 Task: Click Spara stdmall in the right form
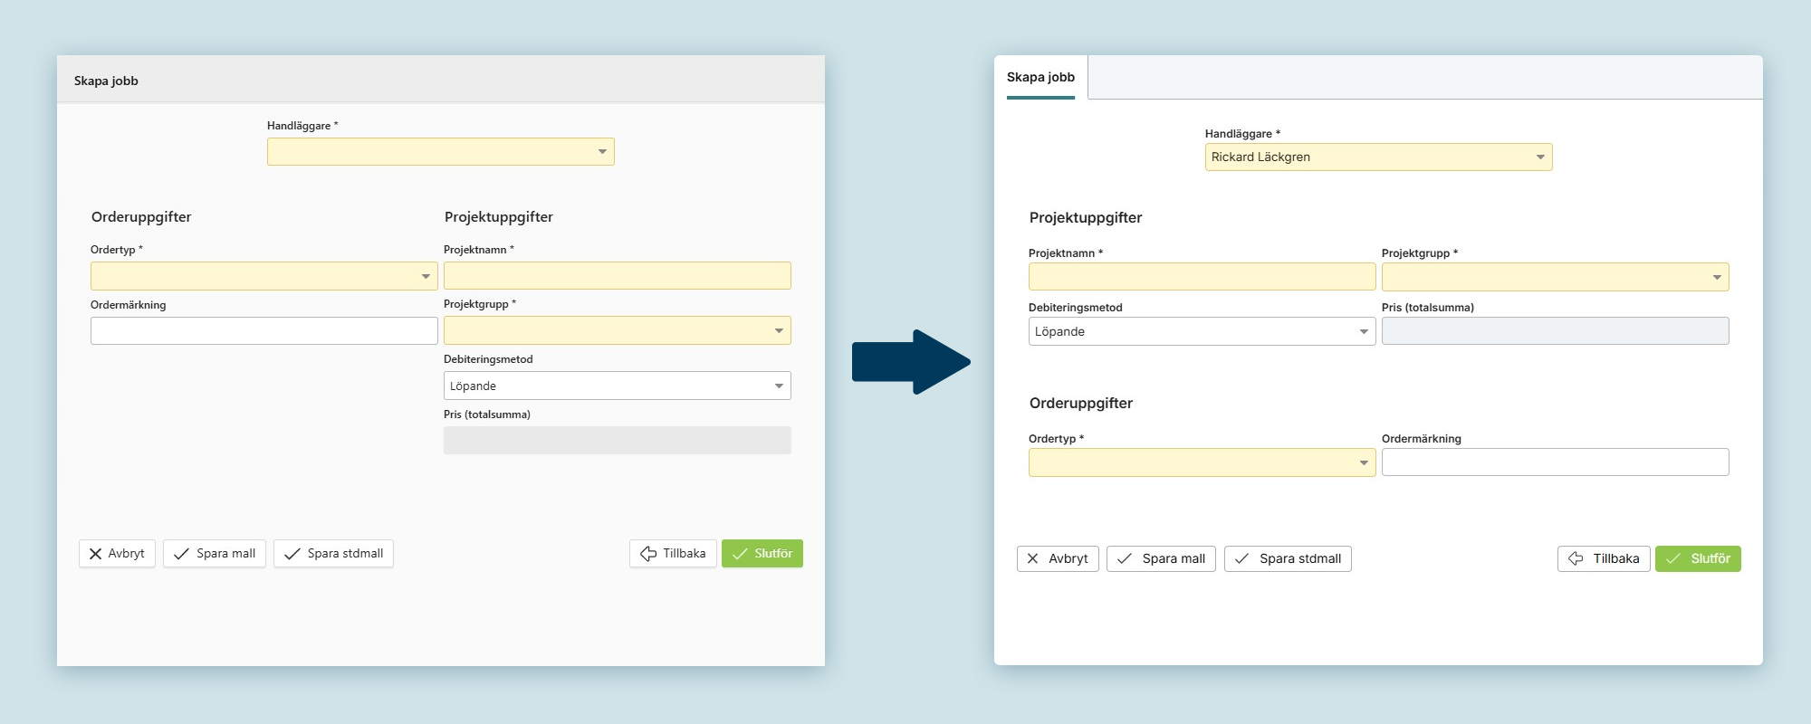click(x=1288, y=559)
